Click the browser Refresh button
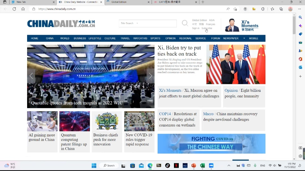Image resolution: width=305 pixels, height=171 pixels. (14, 9)
